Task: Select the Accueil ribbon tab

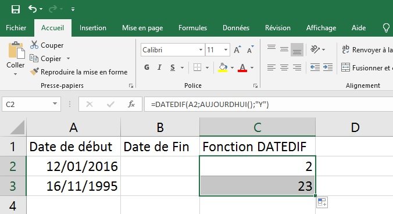Action: [53, 28]
